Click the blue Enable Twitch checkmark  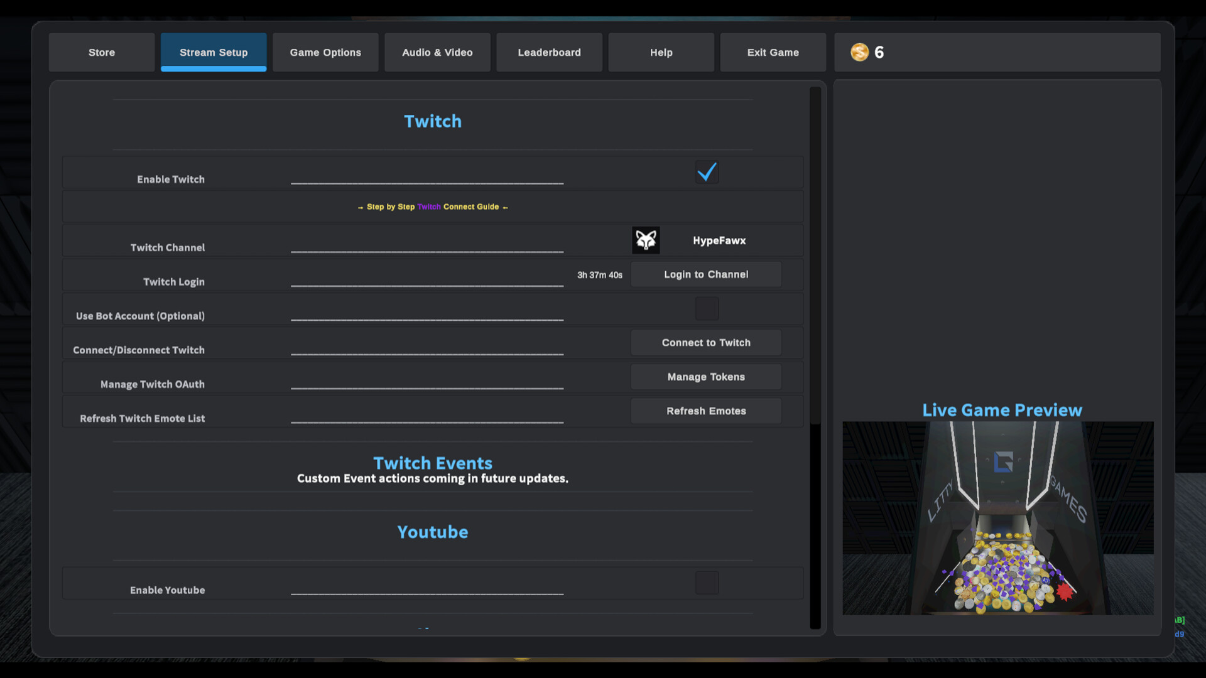point(707,171)
